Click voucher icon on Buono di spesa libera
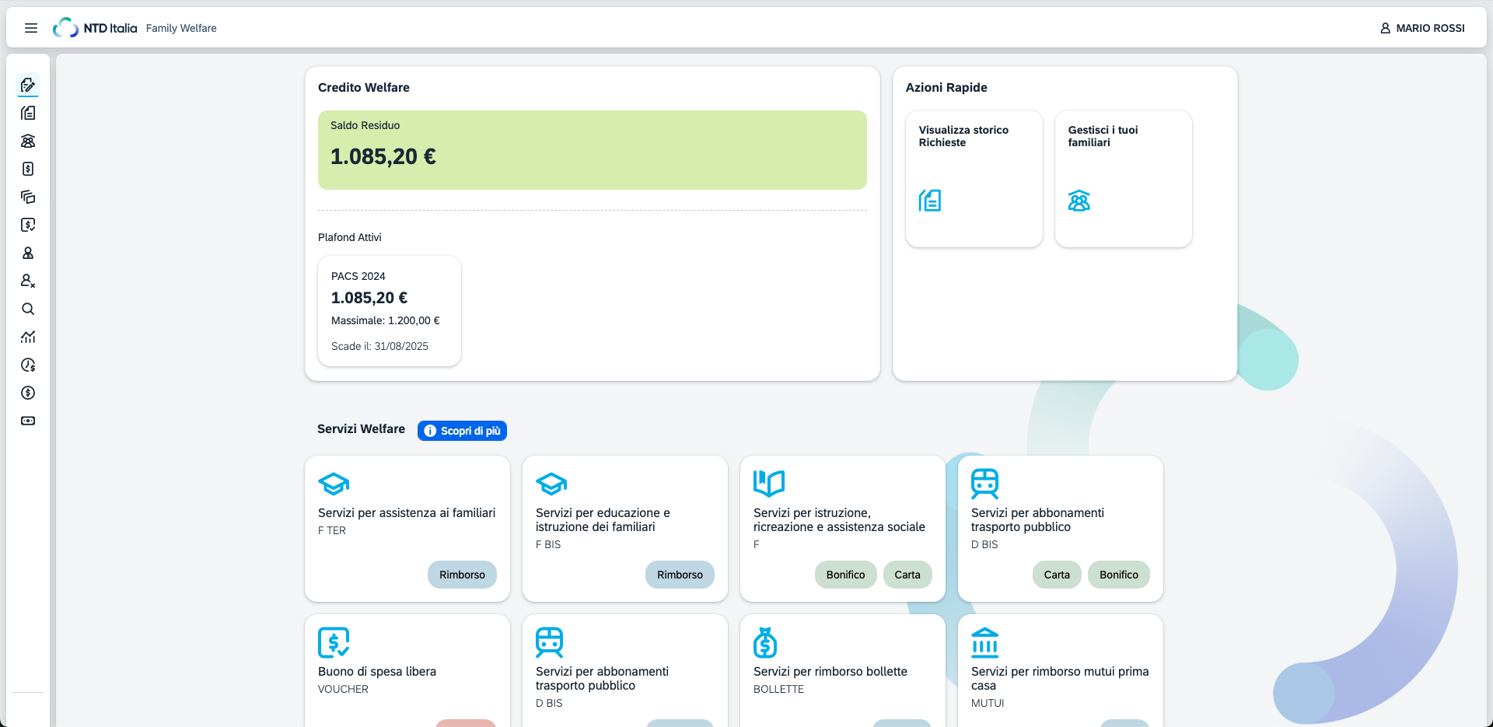The width and height of the screenshot is (1493, 727). pos(334,642)
